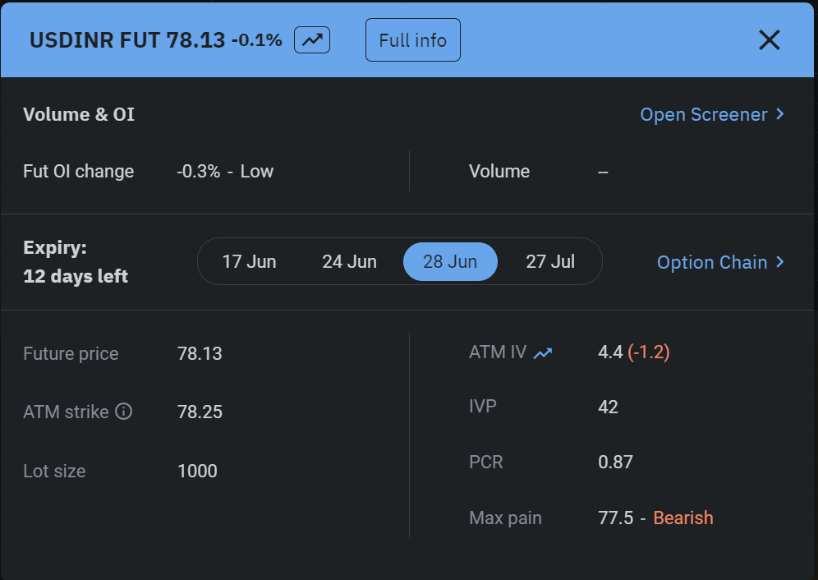Screen dimensions: 818x580
Task: Open the Screener link
Action: [712, 114]
